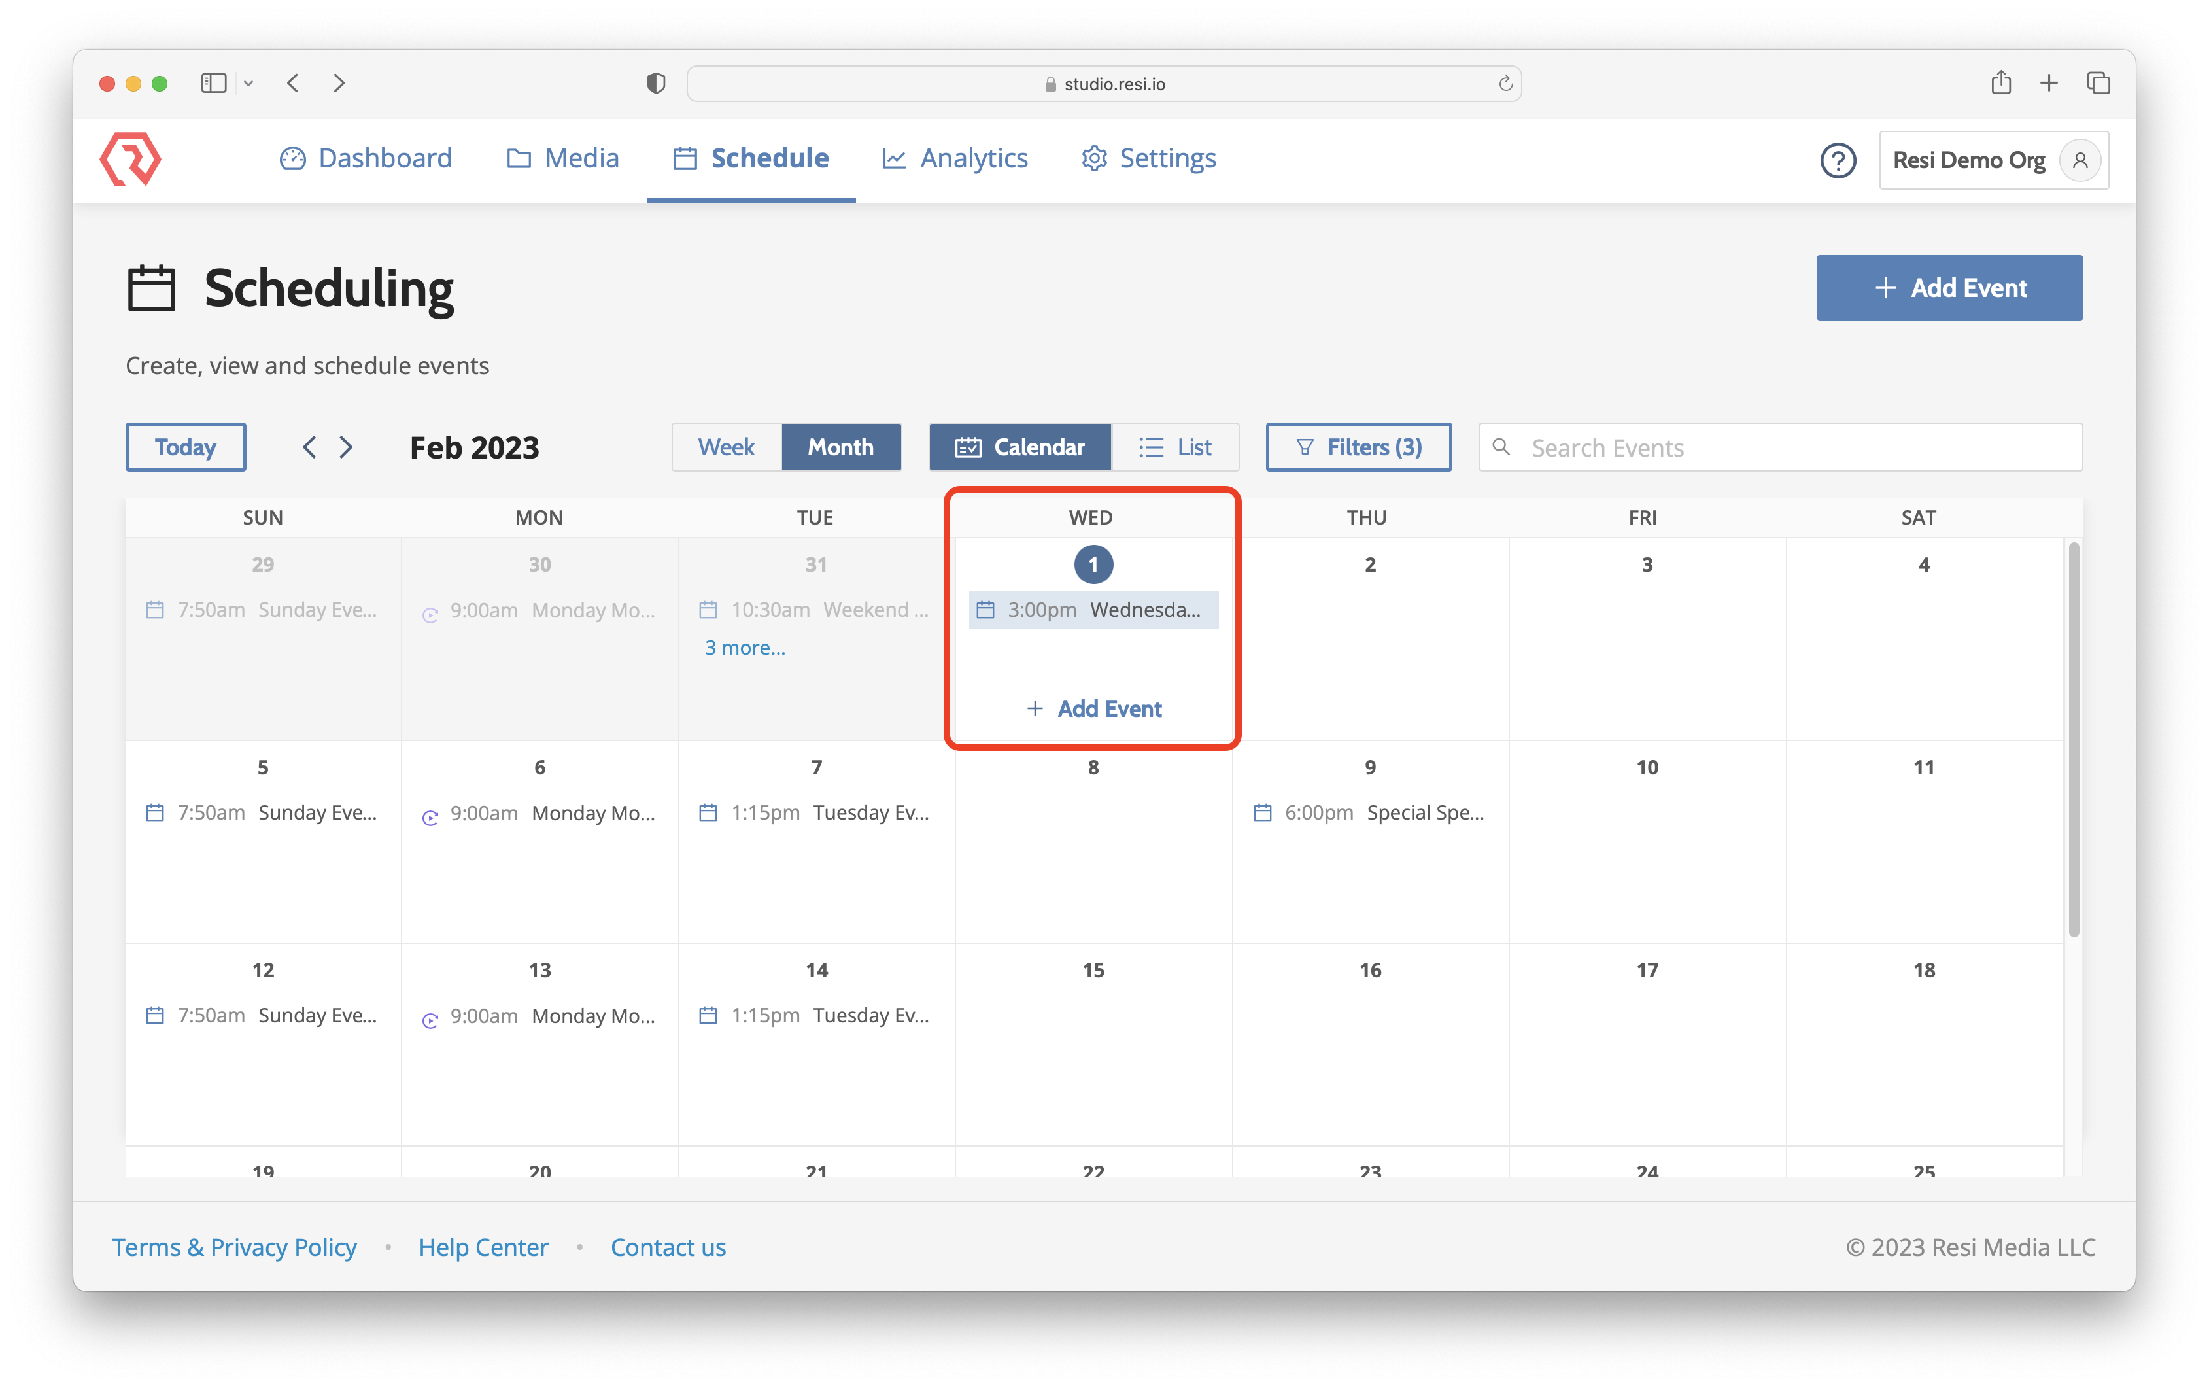Switch to List view
This screenshot has width=2209, height=1388.
pyautogui.click(x=1175, y=447)
